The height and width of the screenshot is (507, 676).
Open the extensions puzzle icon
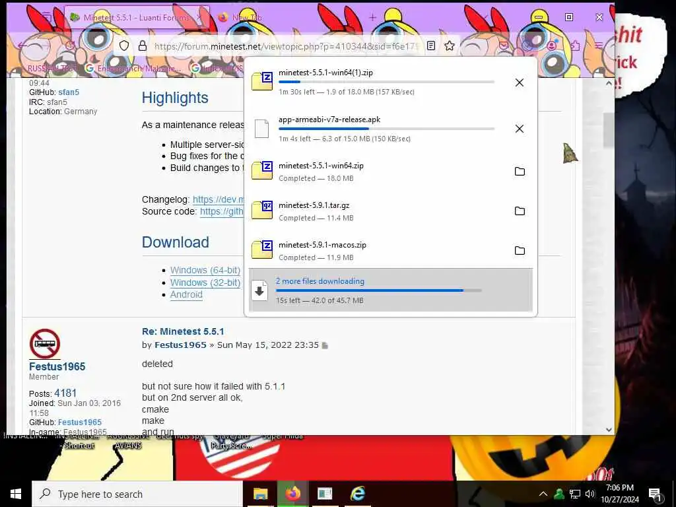575,46
